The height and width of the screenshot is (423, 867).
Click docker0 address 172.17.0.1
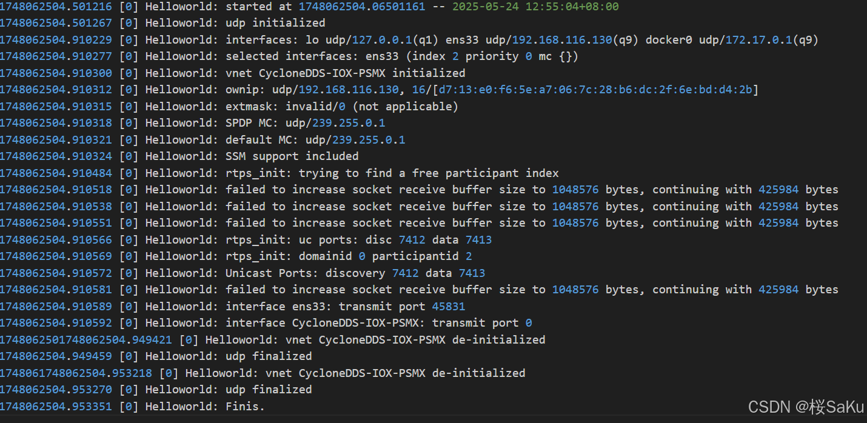click(x=760, y=40)
